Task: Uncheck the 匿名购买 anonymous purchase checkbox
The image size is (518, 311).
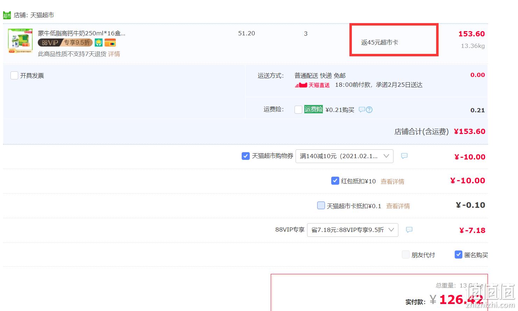Action: [x=459, y=254]
